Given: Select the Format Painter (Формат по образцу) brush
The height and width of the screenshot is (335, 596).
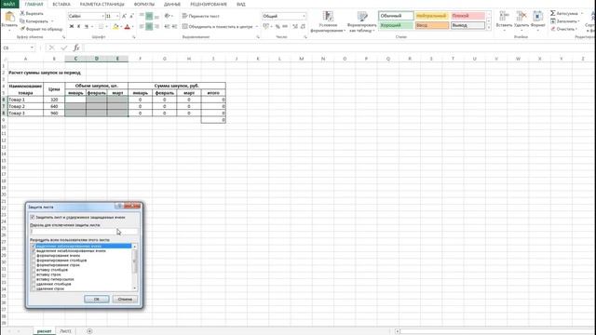Looking at the screenshot, I should [x=22, y=29].
